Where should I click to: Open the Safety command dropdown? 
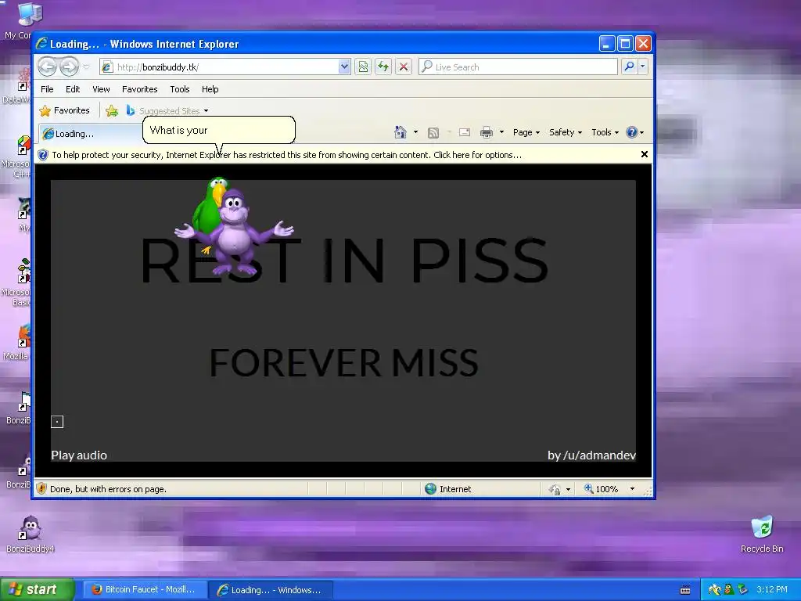pyautogui.click(x=566, y=132)
